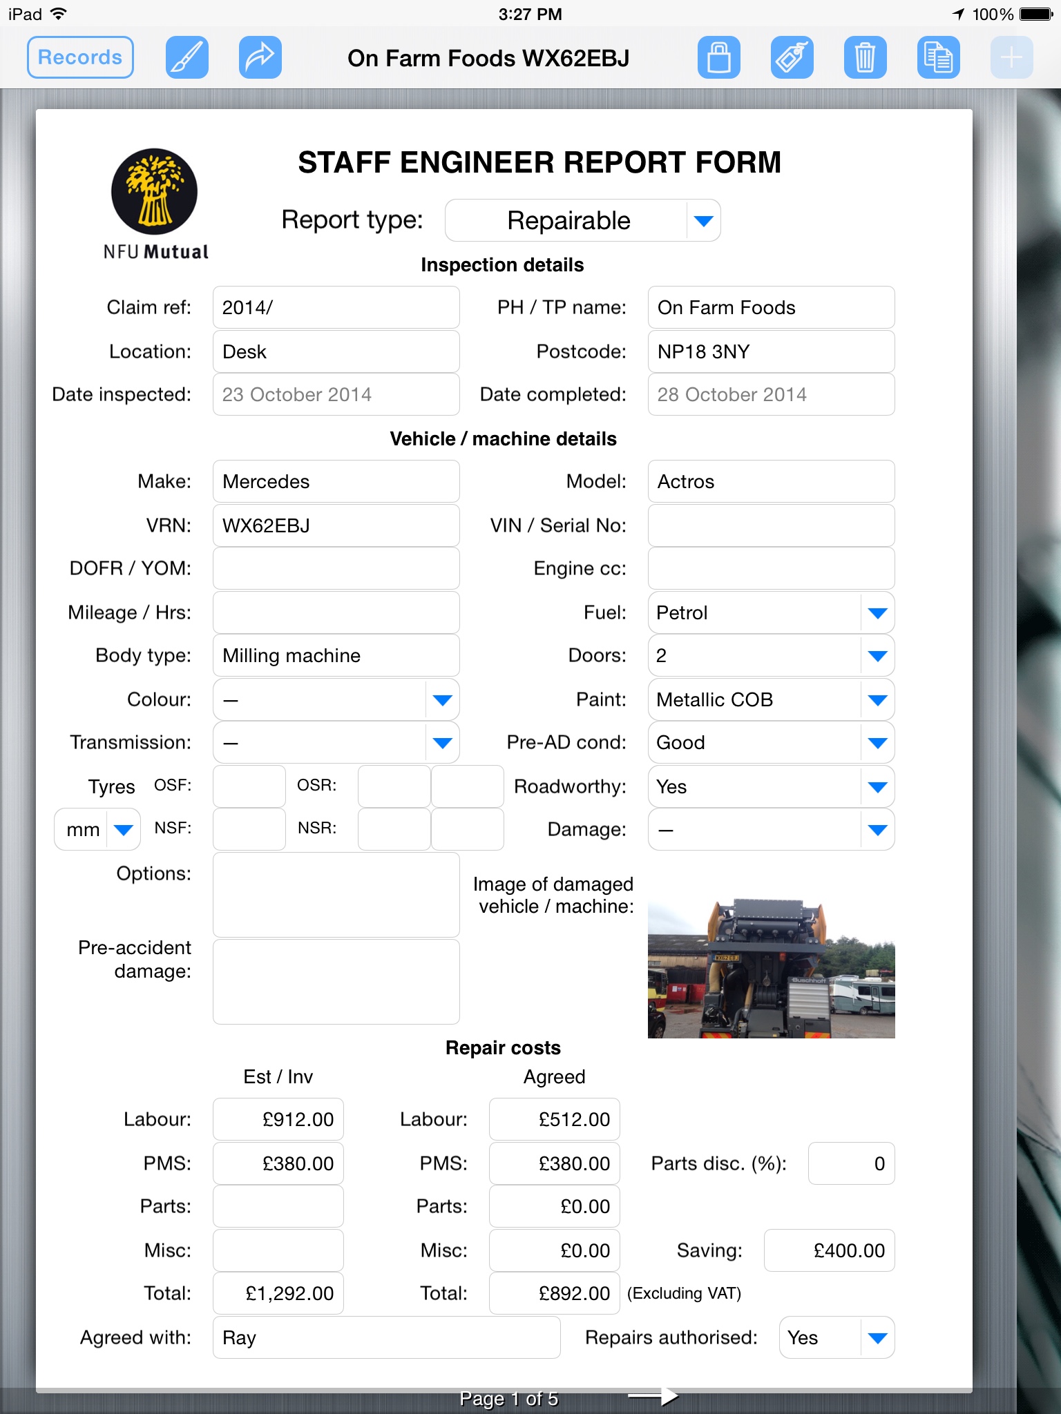Delete record with trash icon
The height and width of the screenshot is (1414, 1061).
point(866,57)
